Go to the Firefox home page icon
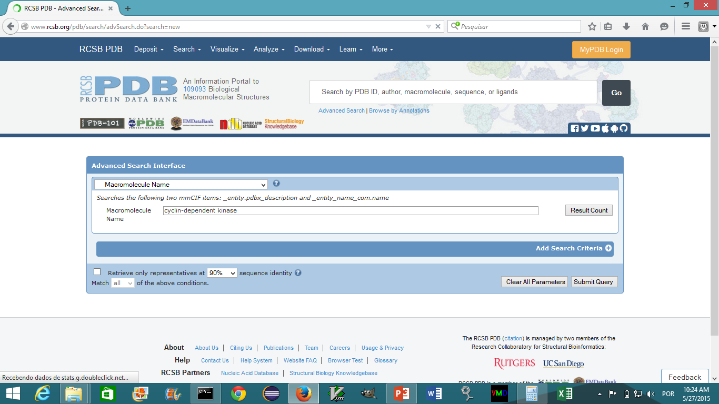719x404 pixels. (x=645, y=26)
